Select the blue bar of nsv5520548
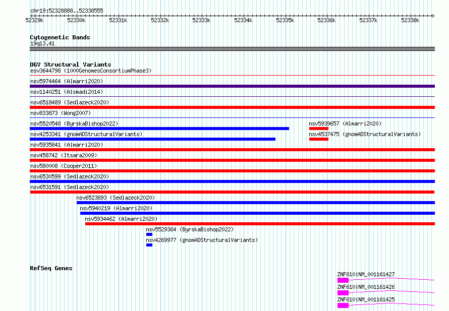Screen dimensions: 449x311 click(x=159, y=129)
